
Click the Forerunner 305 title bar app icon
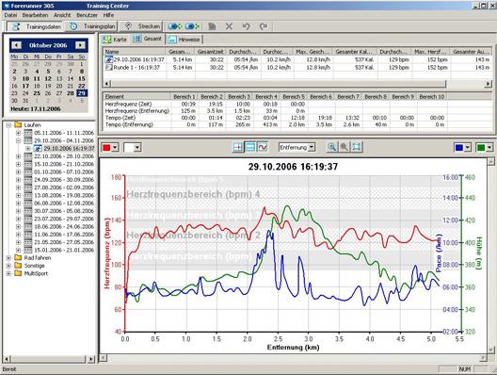point(7,6)
